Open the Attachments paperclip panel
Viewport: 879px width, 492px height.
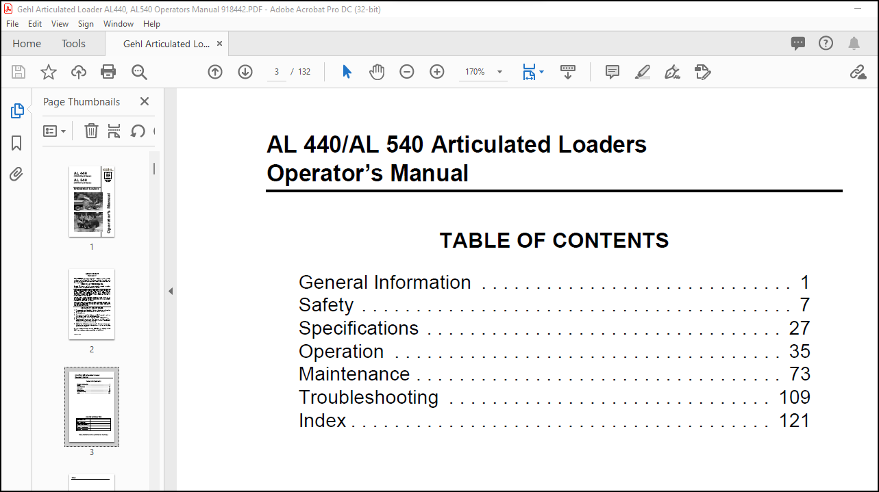tap(16, 174)
